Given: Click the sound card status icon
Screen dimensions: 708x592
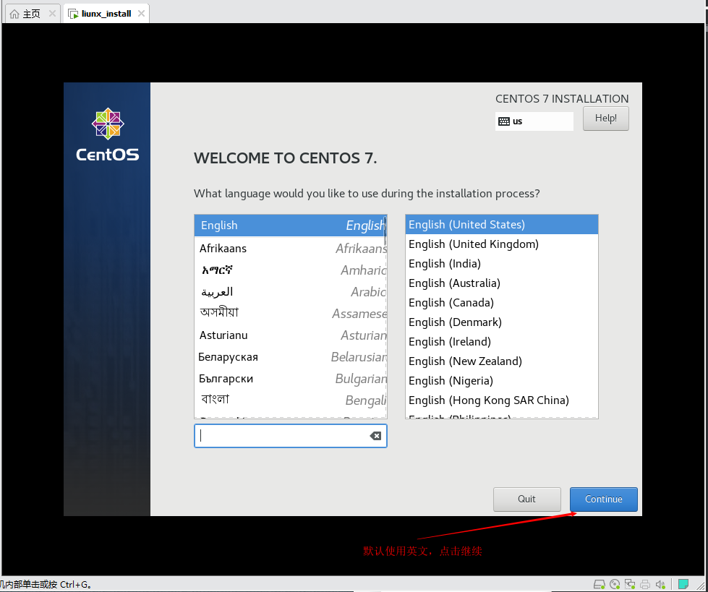Looking at the screenshot, I should (661, 584).
